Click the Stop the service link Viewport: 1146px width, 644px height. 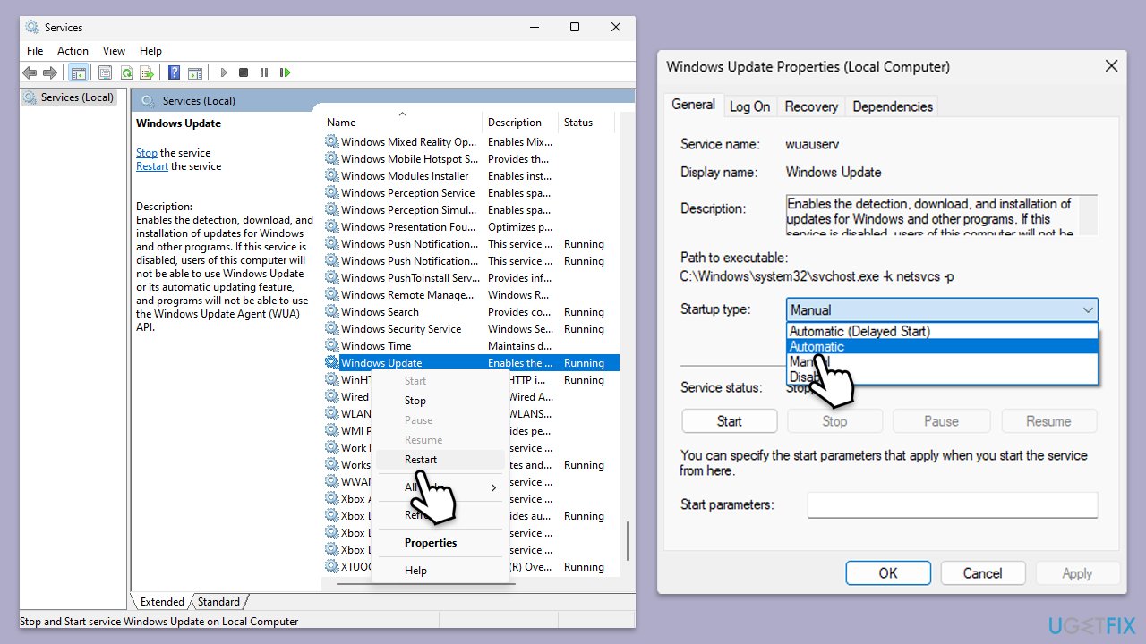point(147,153)
